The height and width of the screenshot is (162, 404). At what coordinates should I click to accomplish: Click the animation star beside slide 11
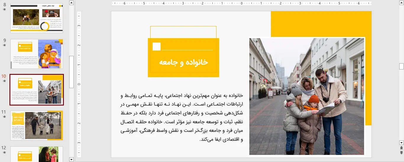click(4, 116)
